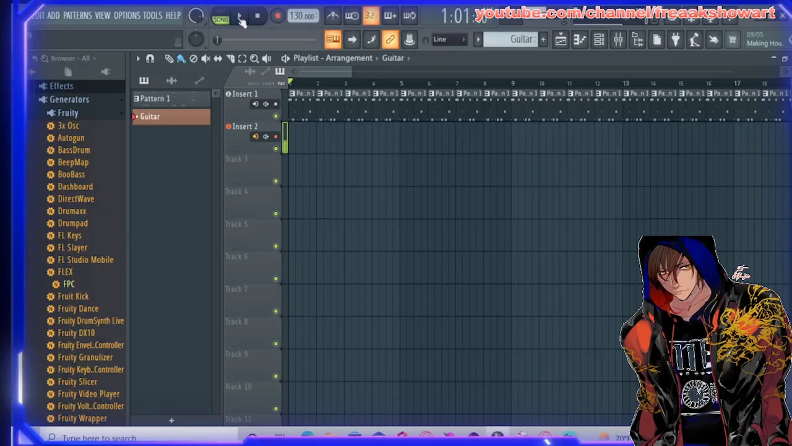792x446 pixels.
Task: Click the Stop button in the transport bar
Action: [x=257, y=16]
